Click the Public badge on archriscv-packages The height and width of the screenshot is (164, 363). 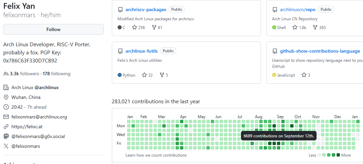pyautogui.click(x=177, y=9)
